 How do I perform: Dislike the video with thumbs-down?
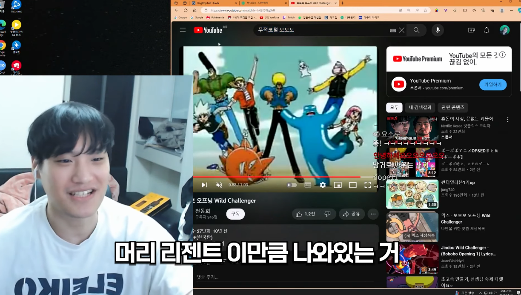tap(327, 214)
